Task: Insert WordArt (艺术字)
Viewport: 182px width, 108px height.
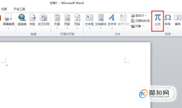Action: pyautogui.click(x=112, y=17)
